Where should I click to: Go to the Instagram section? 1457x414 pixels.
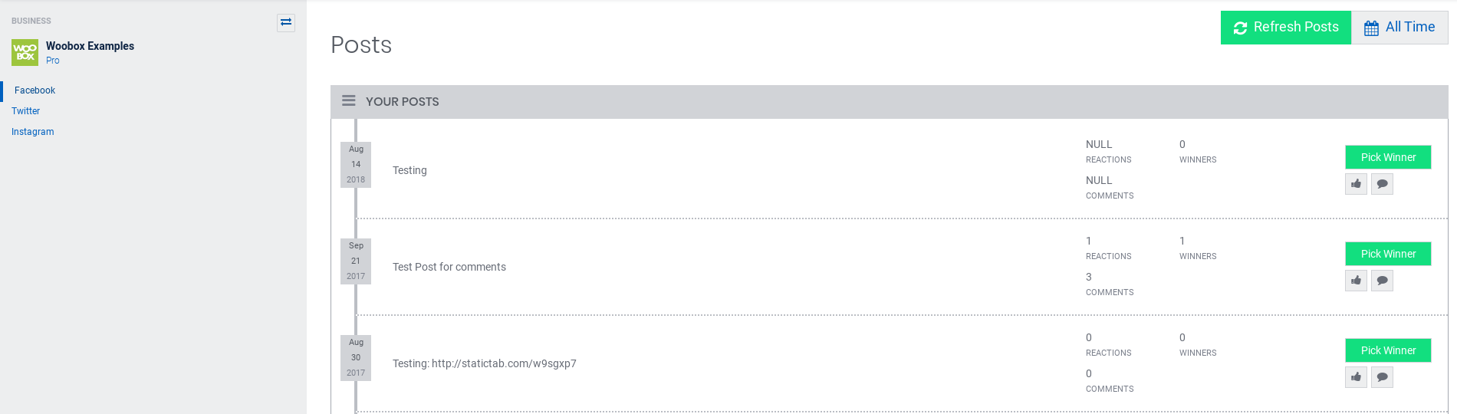click(x=33, y=132)
